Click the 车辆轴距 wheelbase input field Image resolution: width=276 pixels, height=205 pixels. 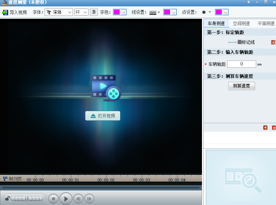(x=242, y=64)
